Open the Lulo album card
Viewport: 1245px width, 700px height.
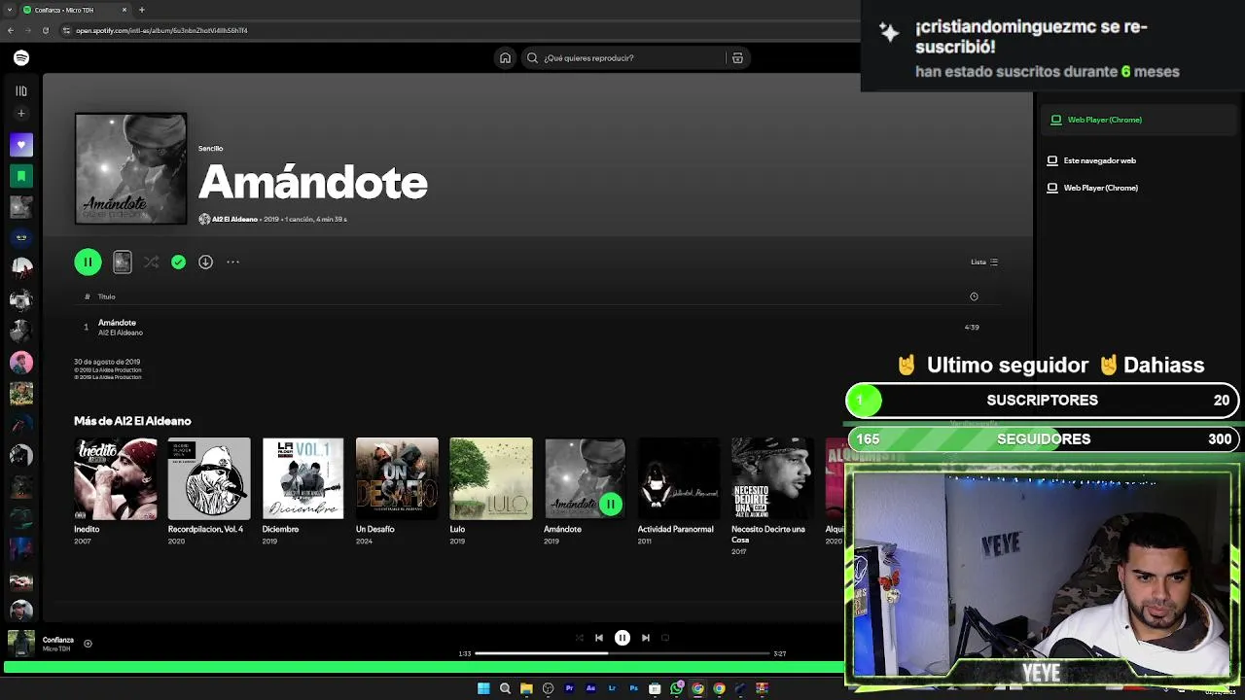click(x=491, y=491)
